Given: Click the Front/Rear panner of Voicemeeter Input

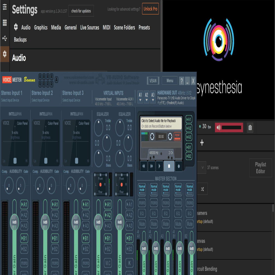Looking at the screenshot, I should tap(100, 184).
